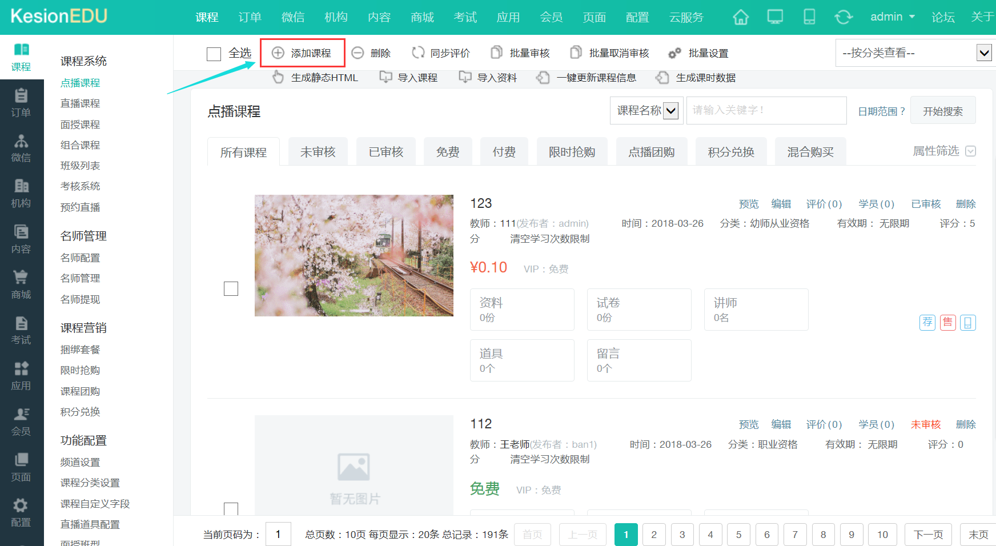
Task: Click the mobile phone preview icon
Action: click(809, 17)
